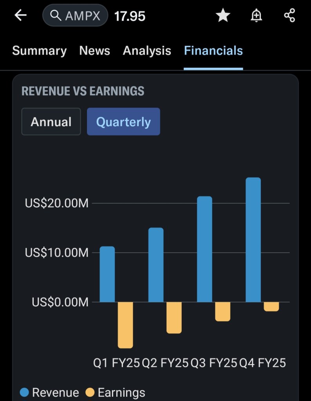
Task: Go to the News tab
Action: click(94, 51)
